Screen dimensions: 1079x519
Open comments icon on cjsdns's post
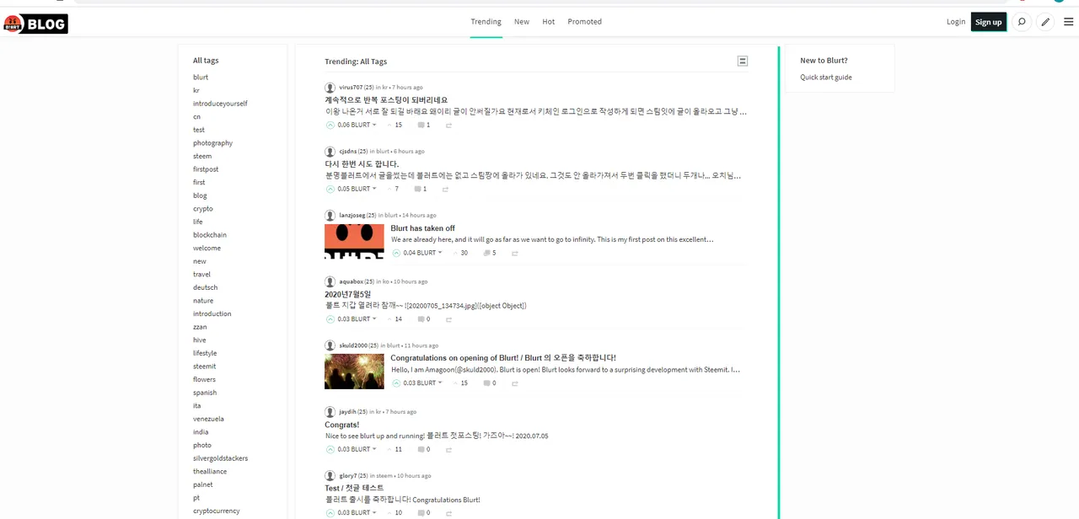pos(417,189)
